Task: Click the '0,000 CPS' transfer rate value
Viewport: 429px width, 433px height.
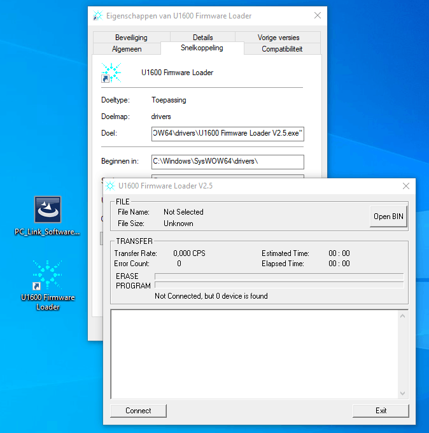Action: [x=190, y=253]
